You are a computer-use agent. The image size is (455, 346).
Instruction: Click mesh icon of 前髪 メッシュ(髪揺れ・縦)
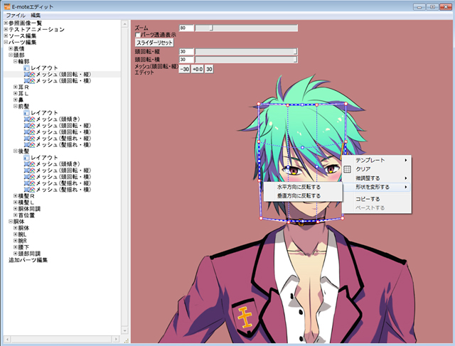click(29, 139)
